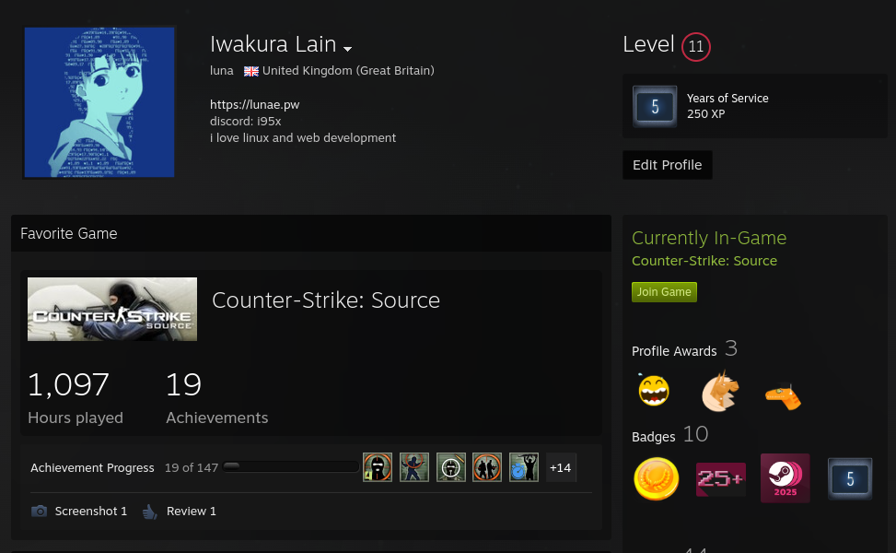The width and height of the screenshot is (896, 553).
Task: Click the profile avatar picture
Action: click(x=99, y=102)
